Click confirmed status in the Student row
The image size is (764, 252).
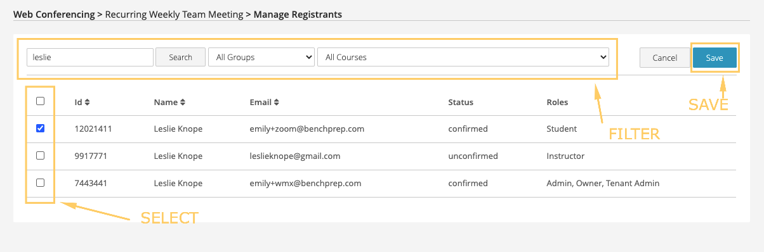click(x=468, y=129)
